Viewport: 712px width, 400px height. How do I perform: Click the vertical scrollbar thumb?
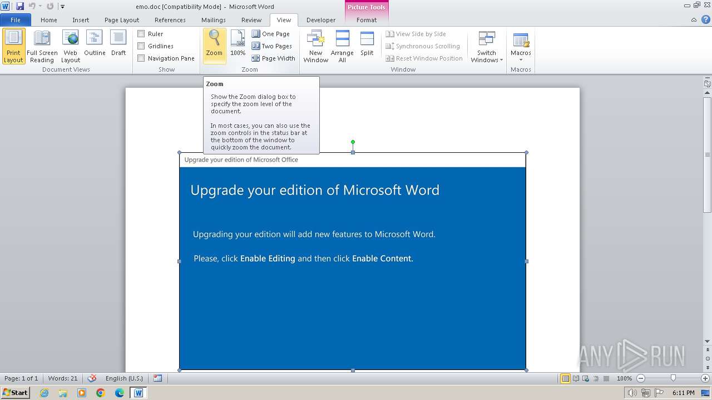[x=708, y=154]
